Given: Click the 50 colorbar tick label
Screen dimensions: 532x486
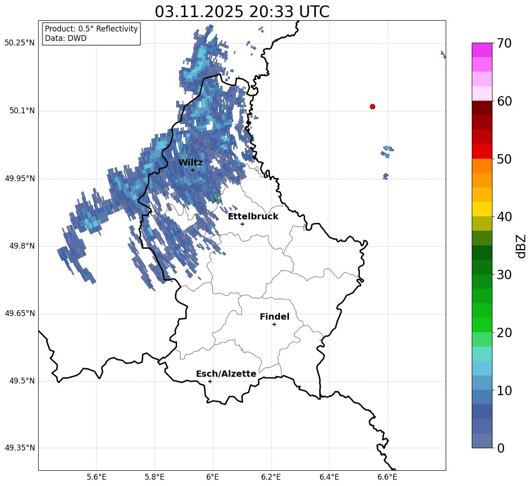Looking at the screenshot, I should pos(504,159).
